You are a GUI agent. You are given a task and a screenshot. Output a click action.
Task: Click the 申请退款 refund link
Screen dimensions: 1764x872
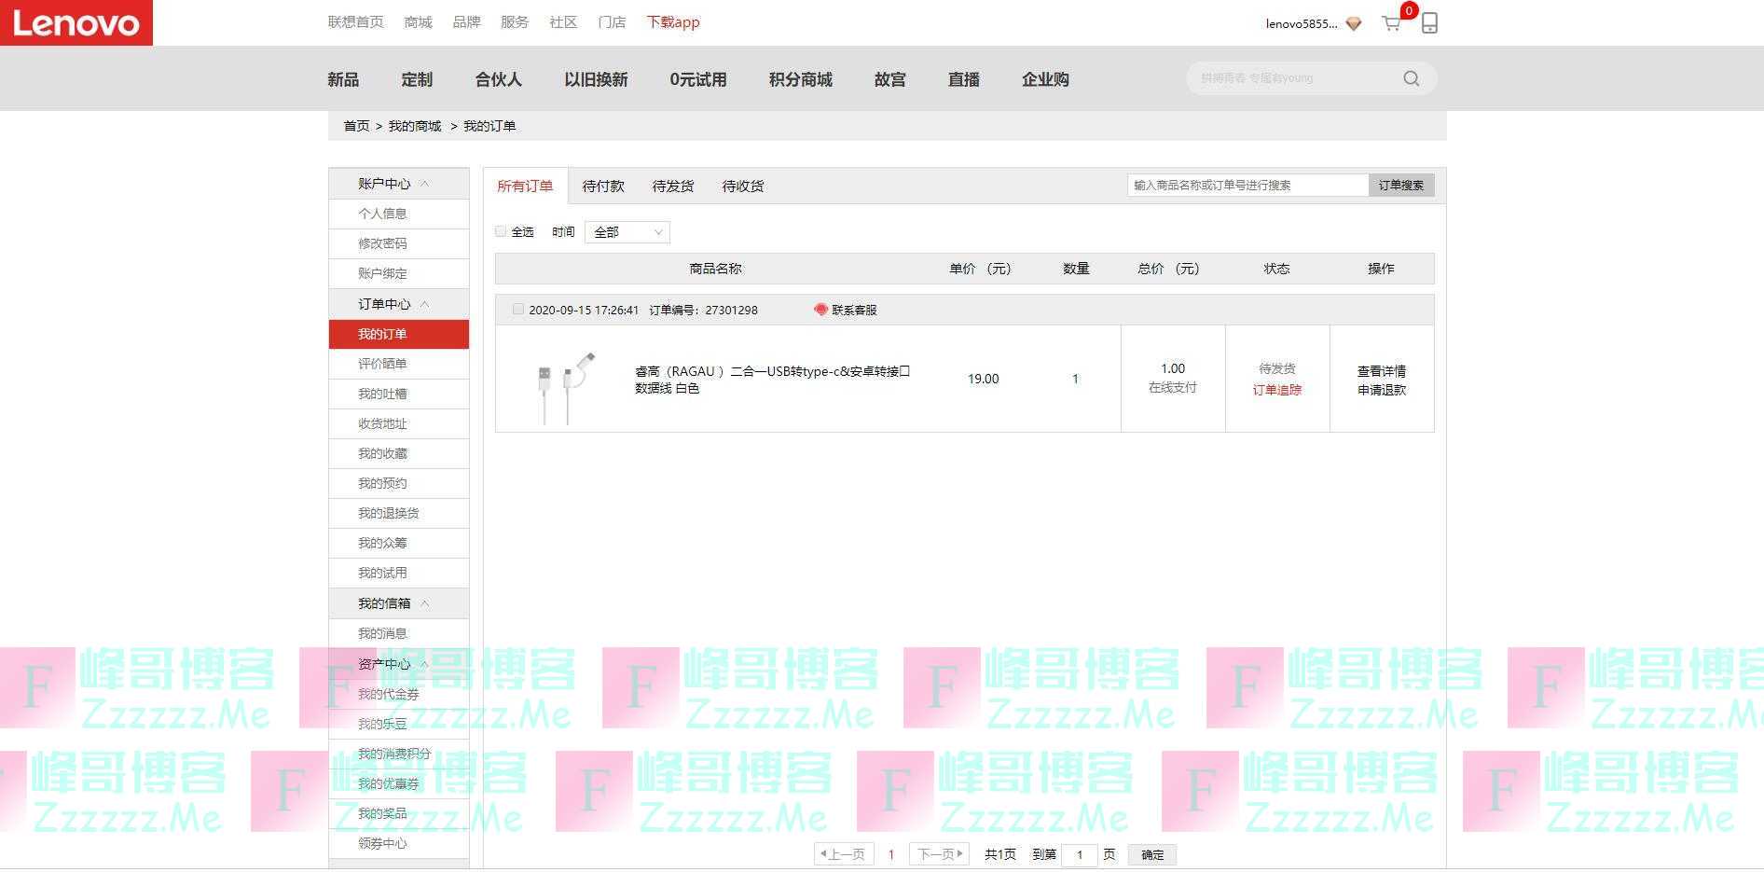tap(1381, 390)
